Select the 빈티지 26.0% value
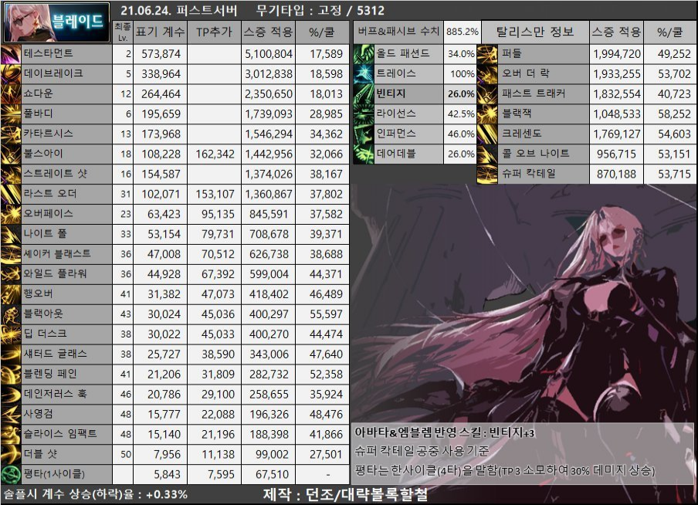 (461, 94)
